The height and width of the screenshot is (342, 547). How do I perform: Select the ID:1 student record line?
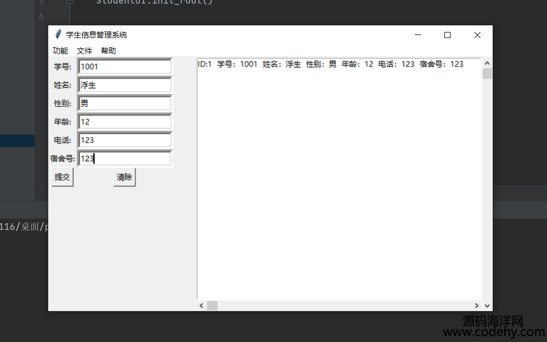[x=330, y=64]
